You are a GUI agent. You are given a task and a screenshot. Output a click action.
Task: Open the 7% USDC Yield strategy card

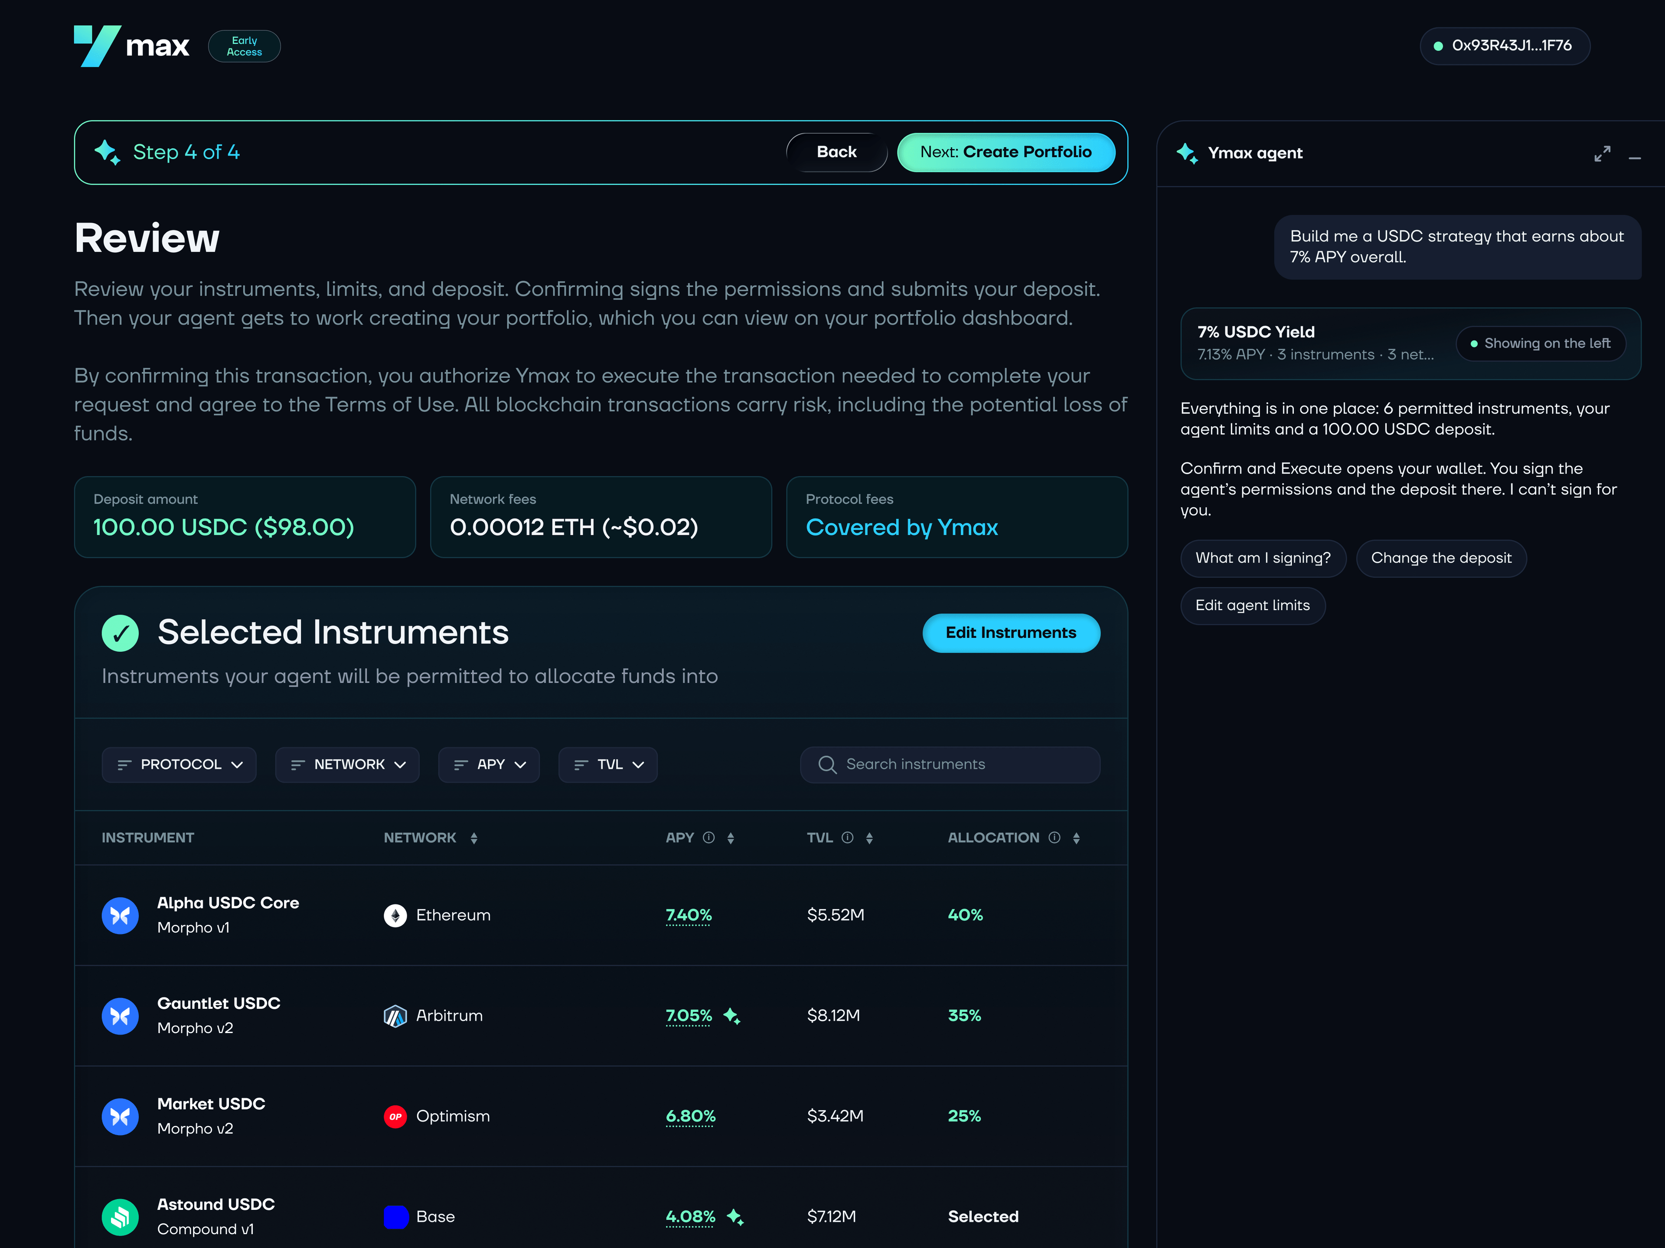1410,343
